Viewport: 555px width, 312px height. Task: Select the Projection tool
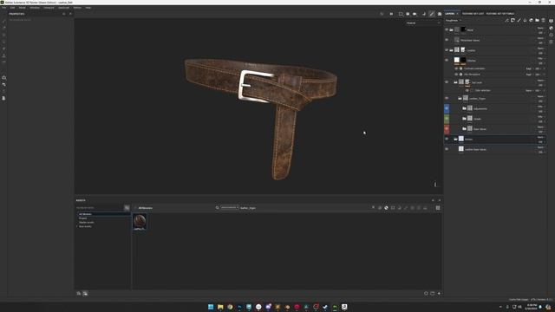pos(3,35)
